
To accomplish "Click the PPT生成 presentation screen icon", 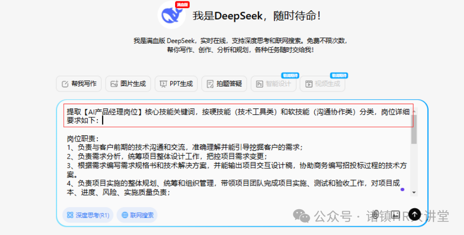I will click(163, 84).
